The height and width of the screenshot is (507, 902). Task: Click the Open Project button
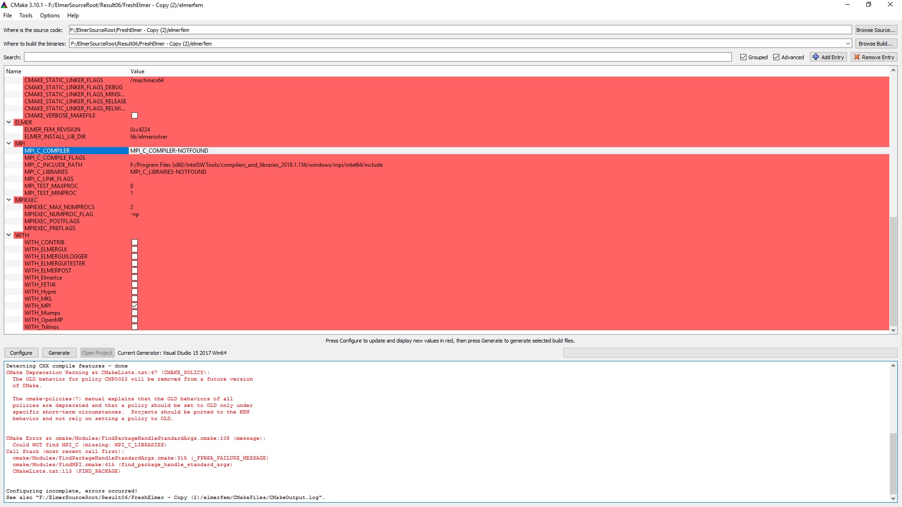pyautogui.click(x=97, y=353)
